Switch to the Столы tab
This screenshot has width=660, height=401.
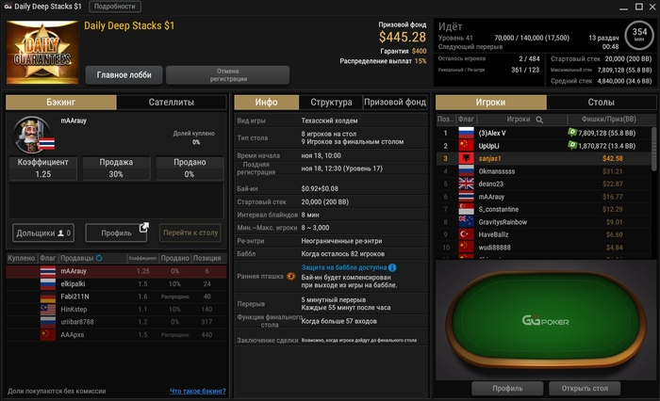coord(601,103)
